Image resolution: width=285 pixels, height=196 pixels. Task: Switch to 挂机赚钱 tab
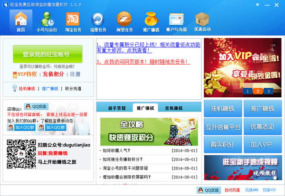click(x=174, y=108)
